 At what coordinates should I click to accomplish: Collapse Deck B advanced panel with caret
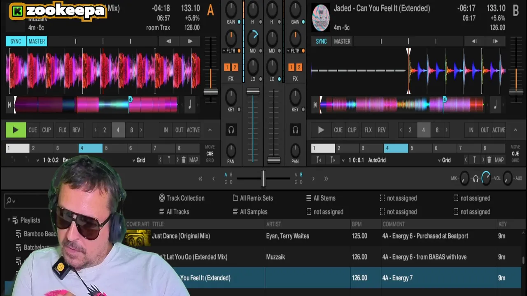[x=515, y=130]
